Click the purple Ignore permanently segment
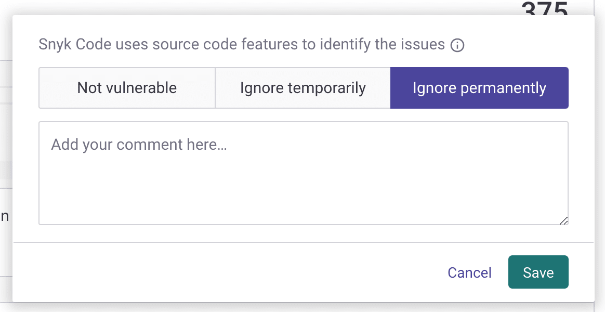 [x=479, y=88]
